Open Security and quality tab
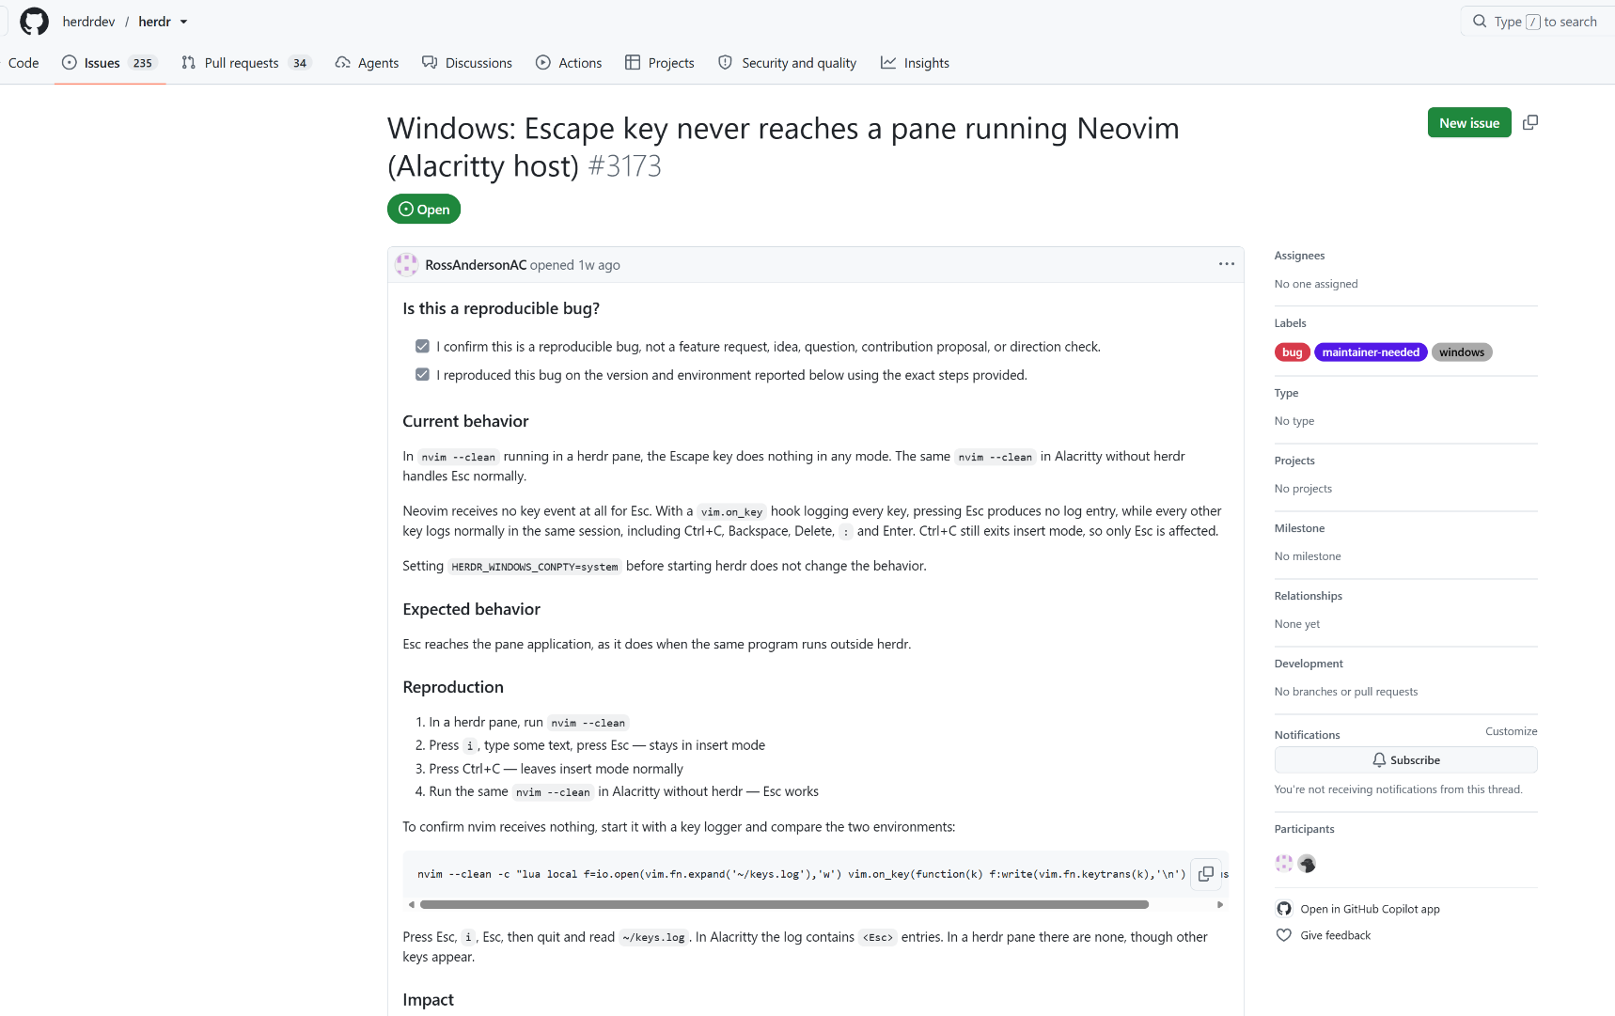Screen dimensions: 1615x1016 [788, 63]
